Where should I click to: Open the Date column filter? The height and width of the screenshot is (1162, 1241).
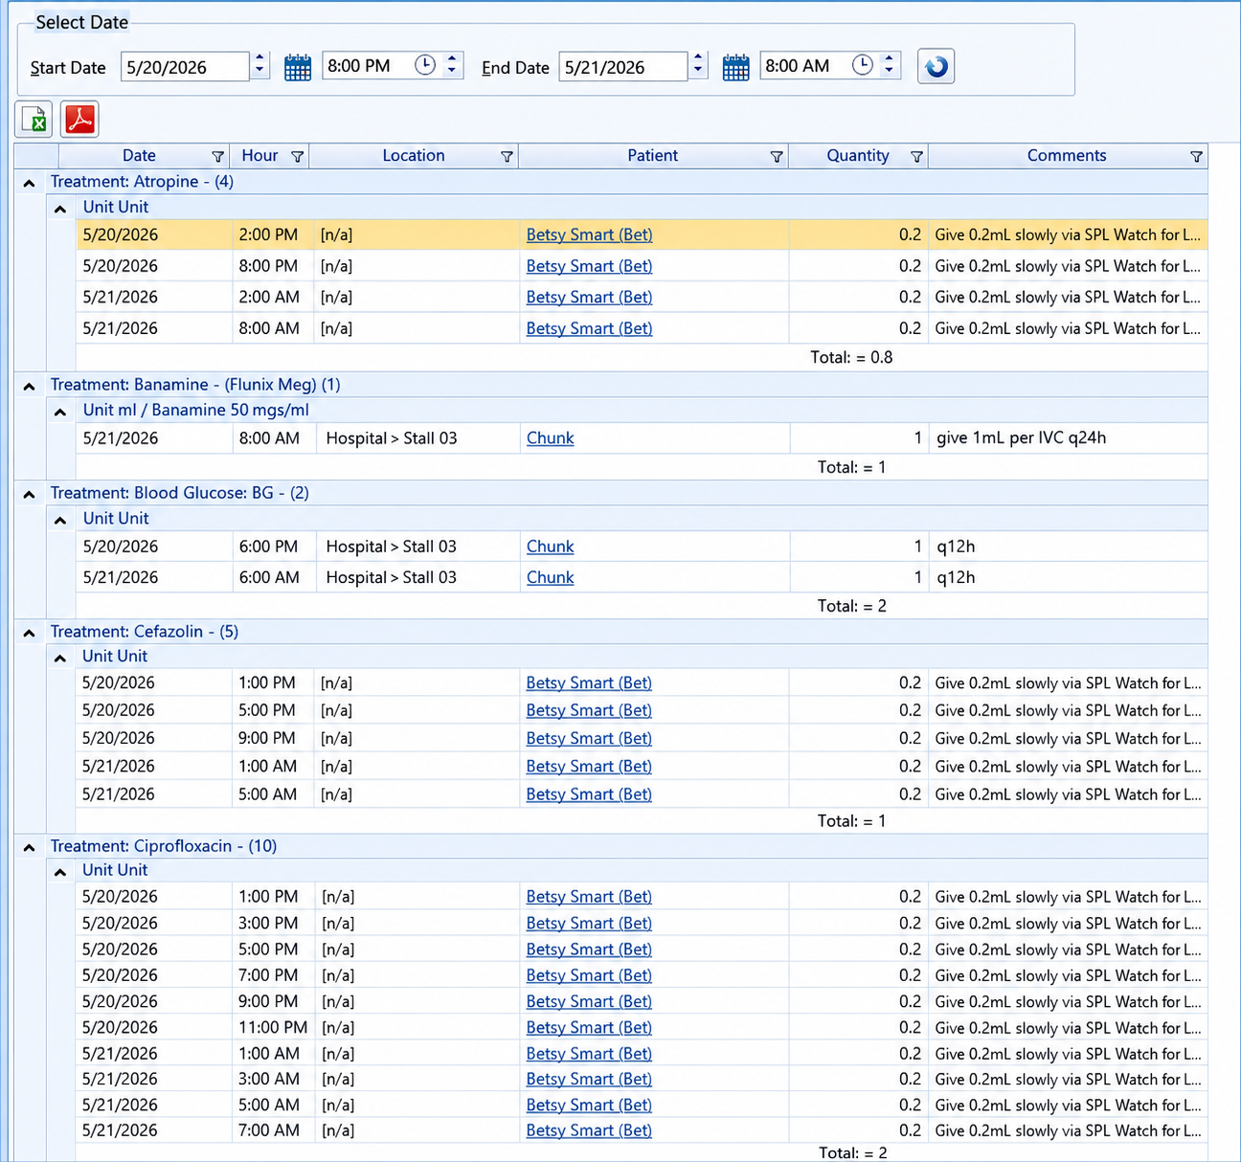click(217, 156)
